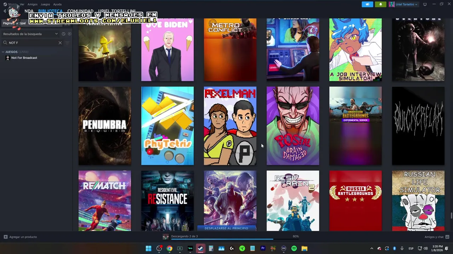Switch to the COMUNIDAD tab

point(80,11)
